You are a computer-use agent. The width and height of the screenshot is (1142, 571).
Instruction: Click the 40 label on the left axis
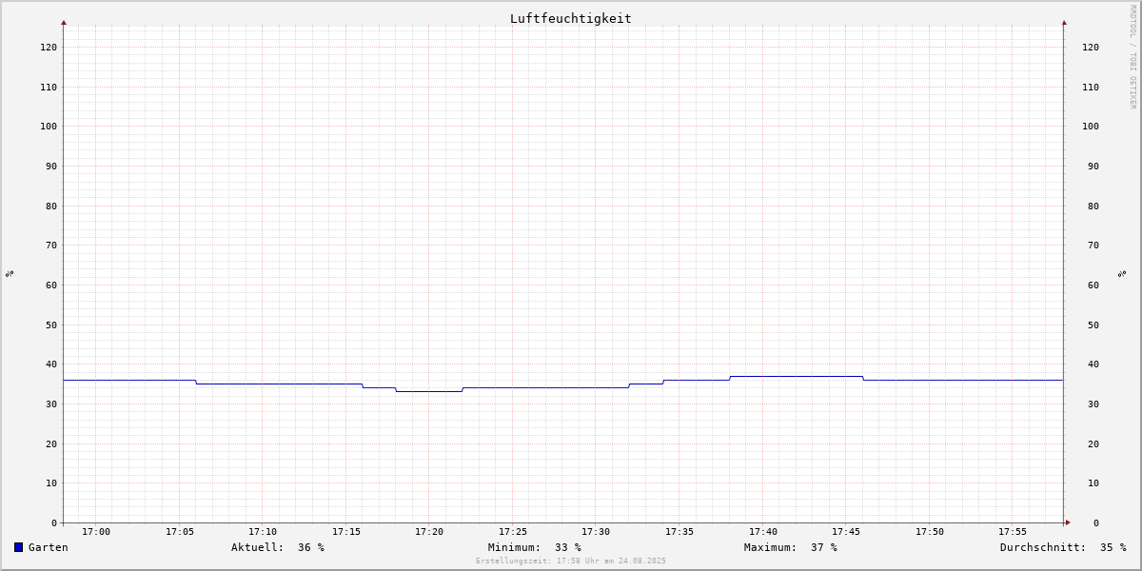[51, 364]
